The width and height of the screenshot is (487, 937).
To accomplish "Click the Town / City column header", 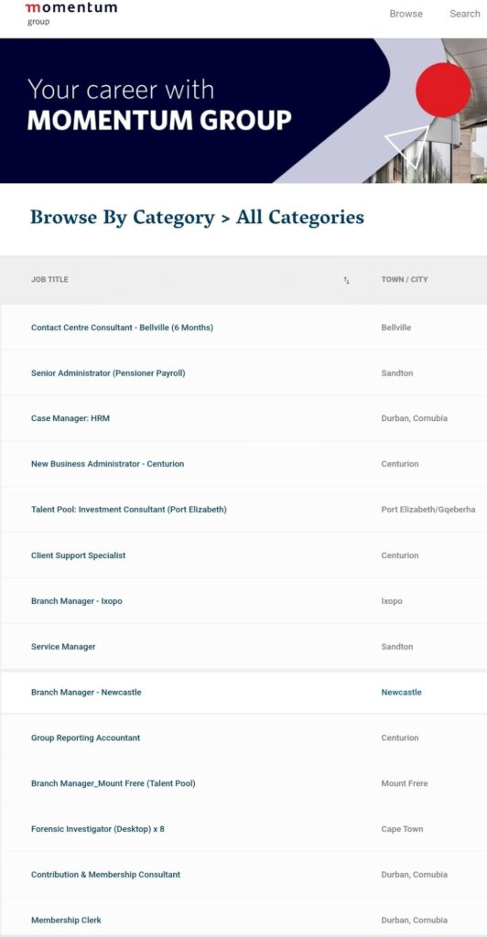I will [x=405, y=279].
